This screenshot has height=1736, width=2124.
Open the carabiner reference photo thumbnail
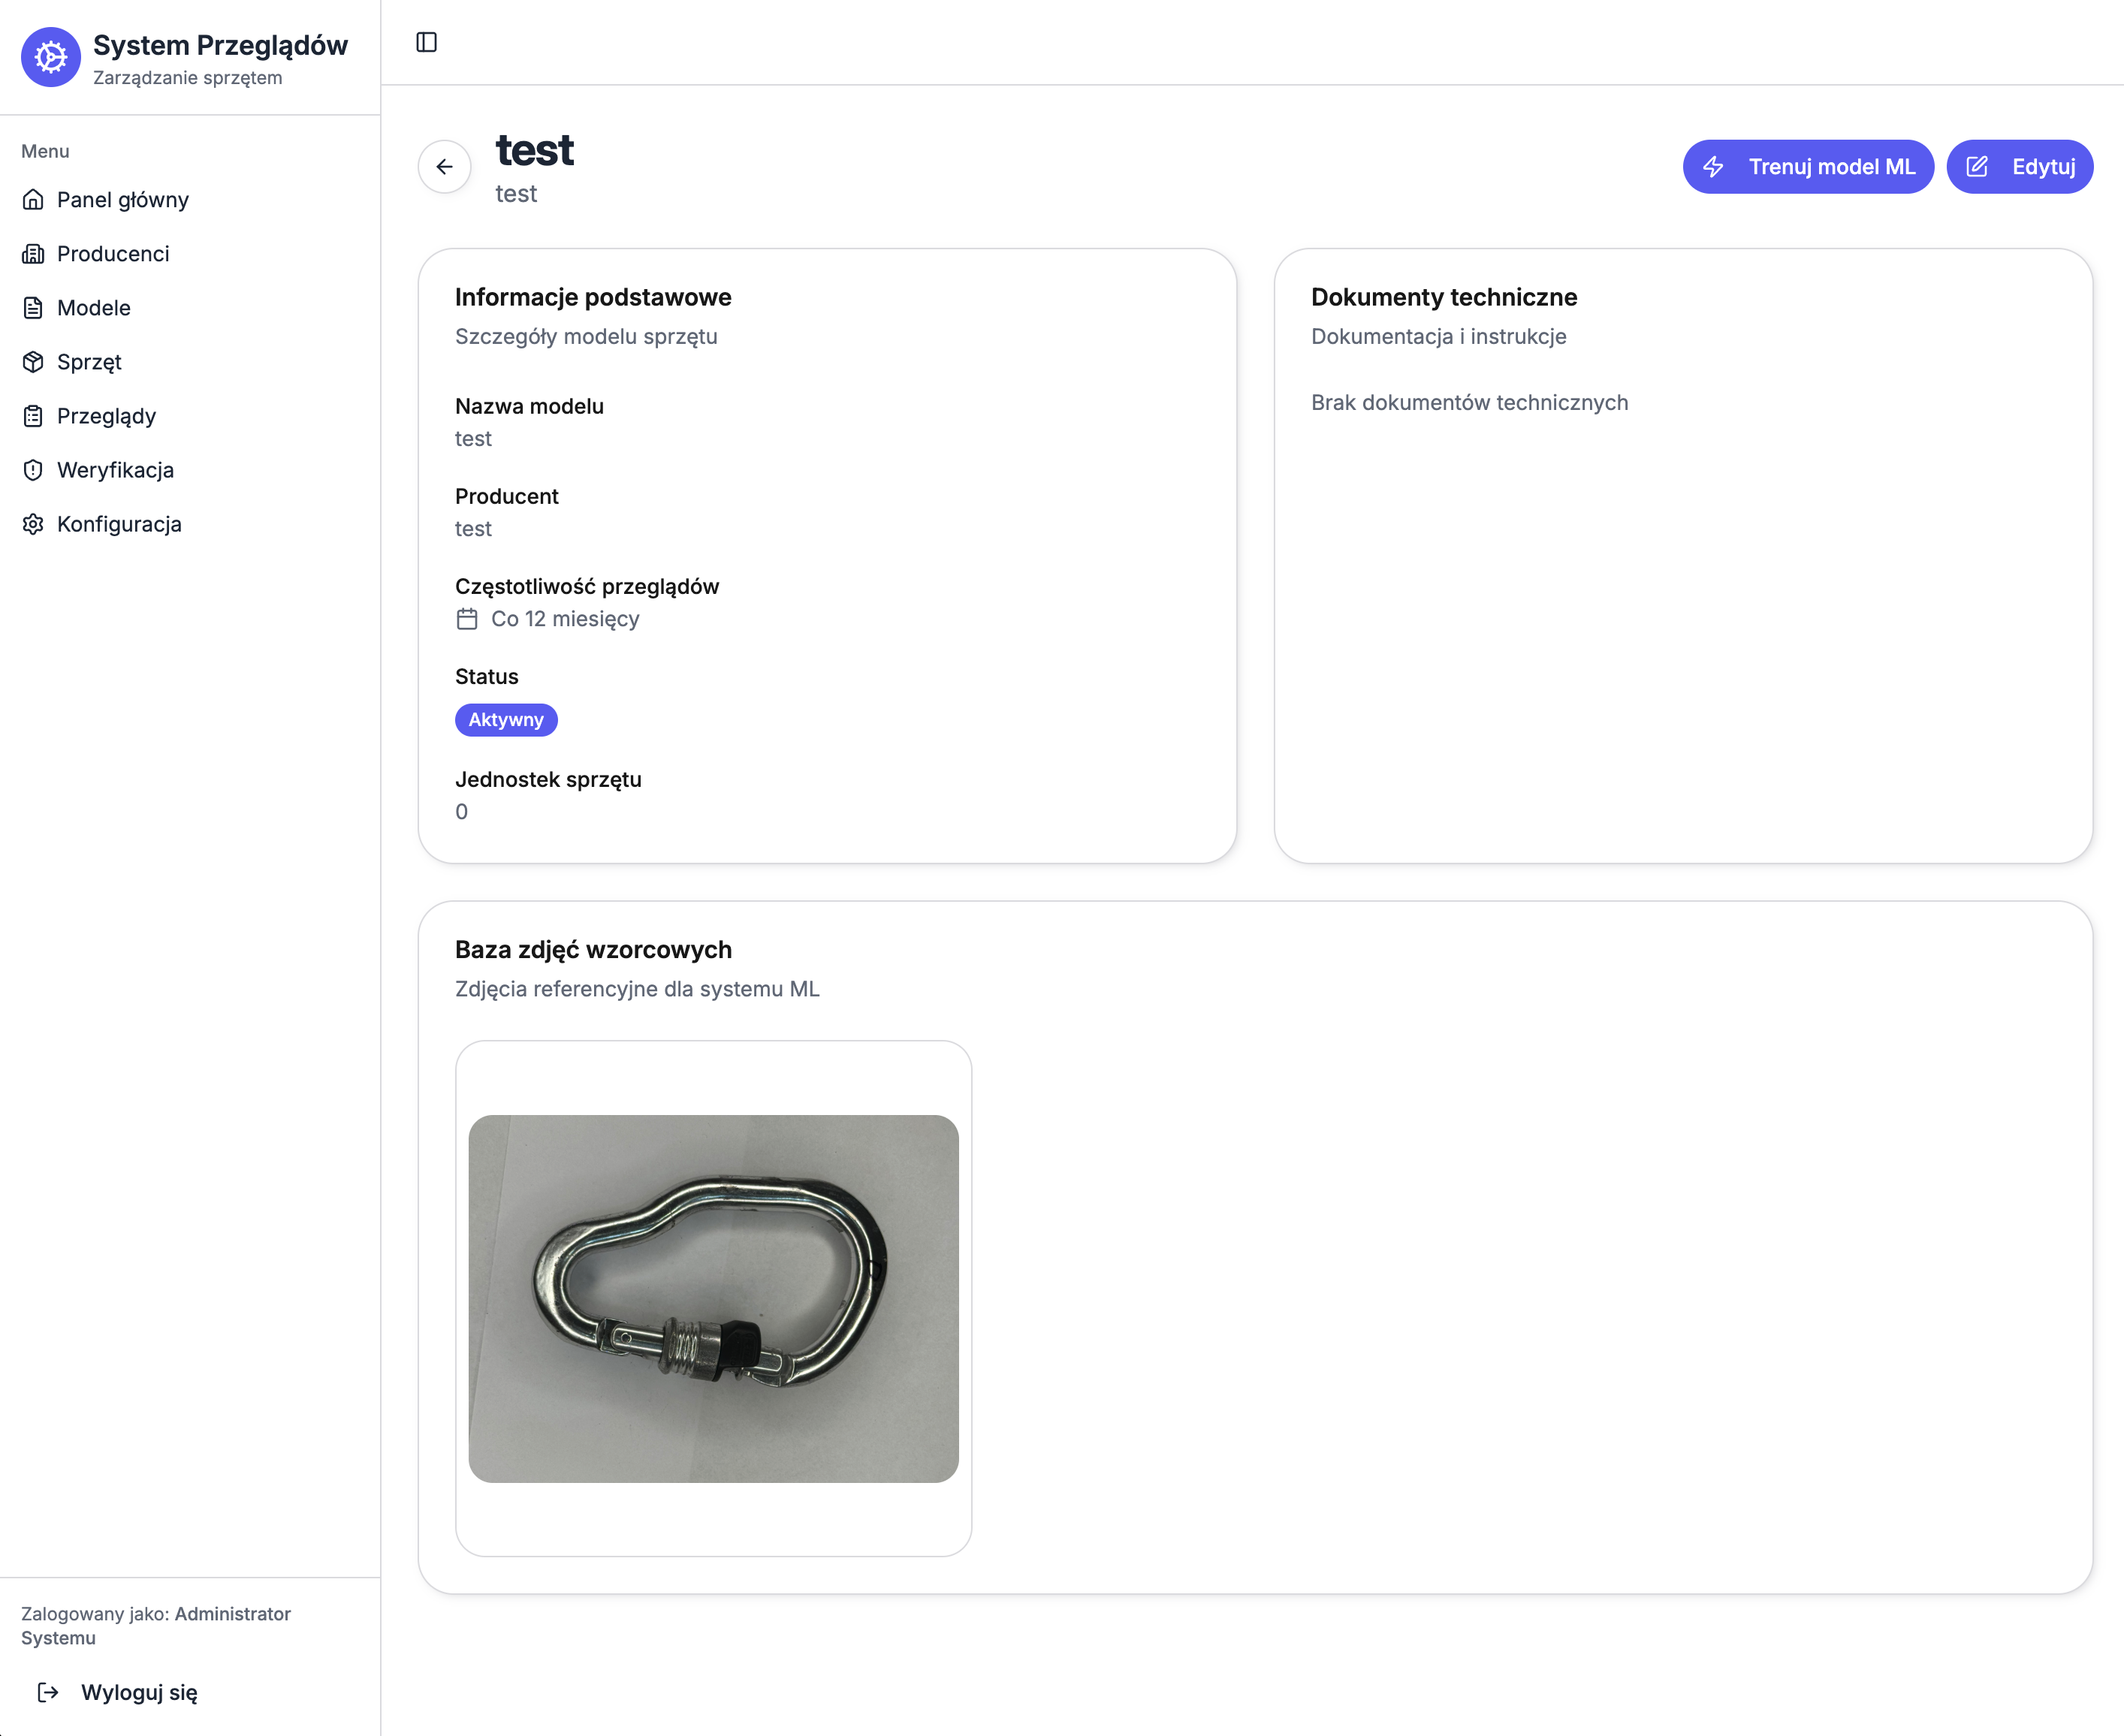pos(713,1298)
